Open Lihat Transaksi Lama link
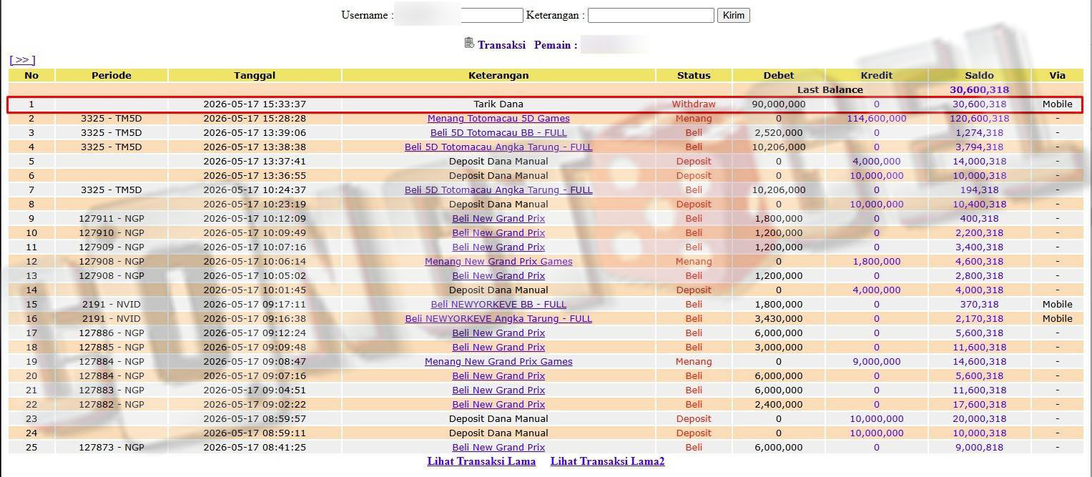Image resolution: width=1092 pixels, height=477 pixels. pyautogui.click(x=481, y=461)
